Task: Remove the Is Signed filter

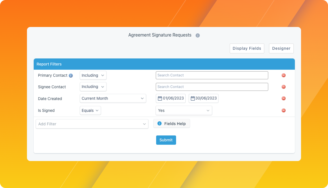Action: click(x=284, y=110)
